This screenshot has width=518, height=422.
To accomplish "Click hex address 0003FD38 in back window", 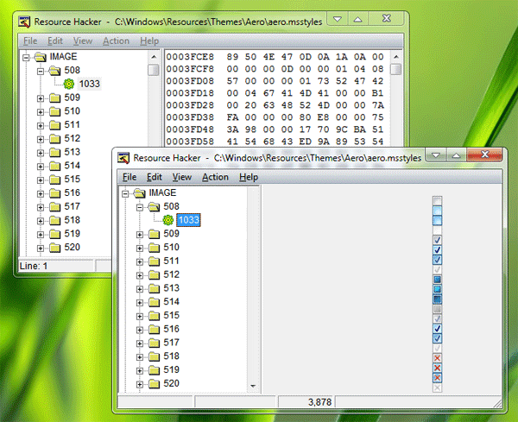I will pos(190,117).
